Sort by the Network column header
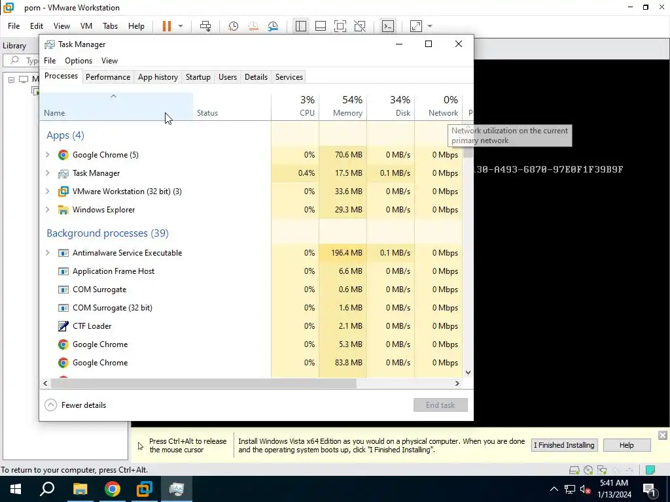Image resolution: width=670 pixels, height=502 pixels. [438, 107]
